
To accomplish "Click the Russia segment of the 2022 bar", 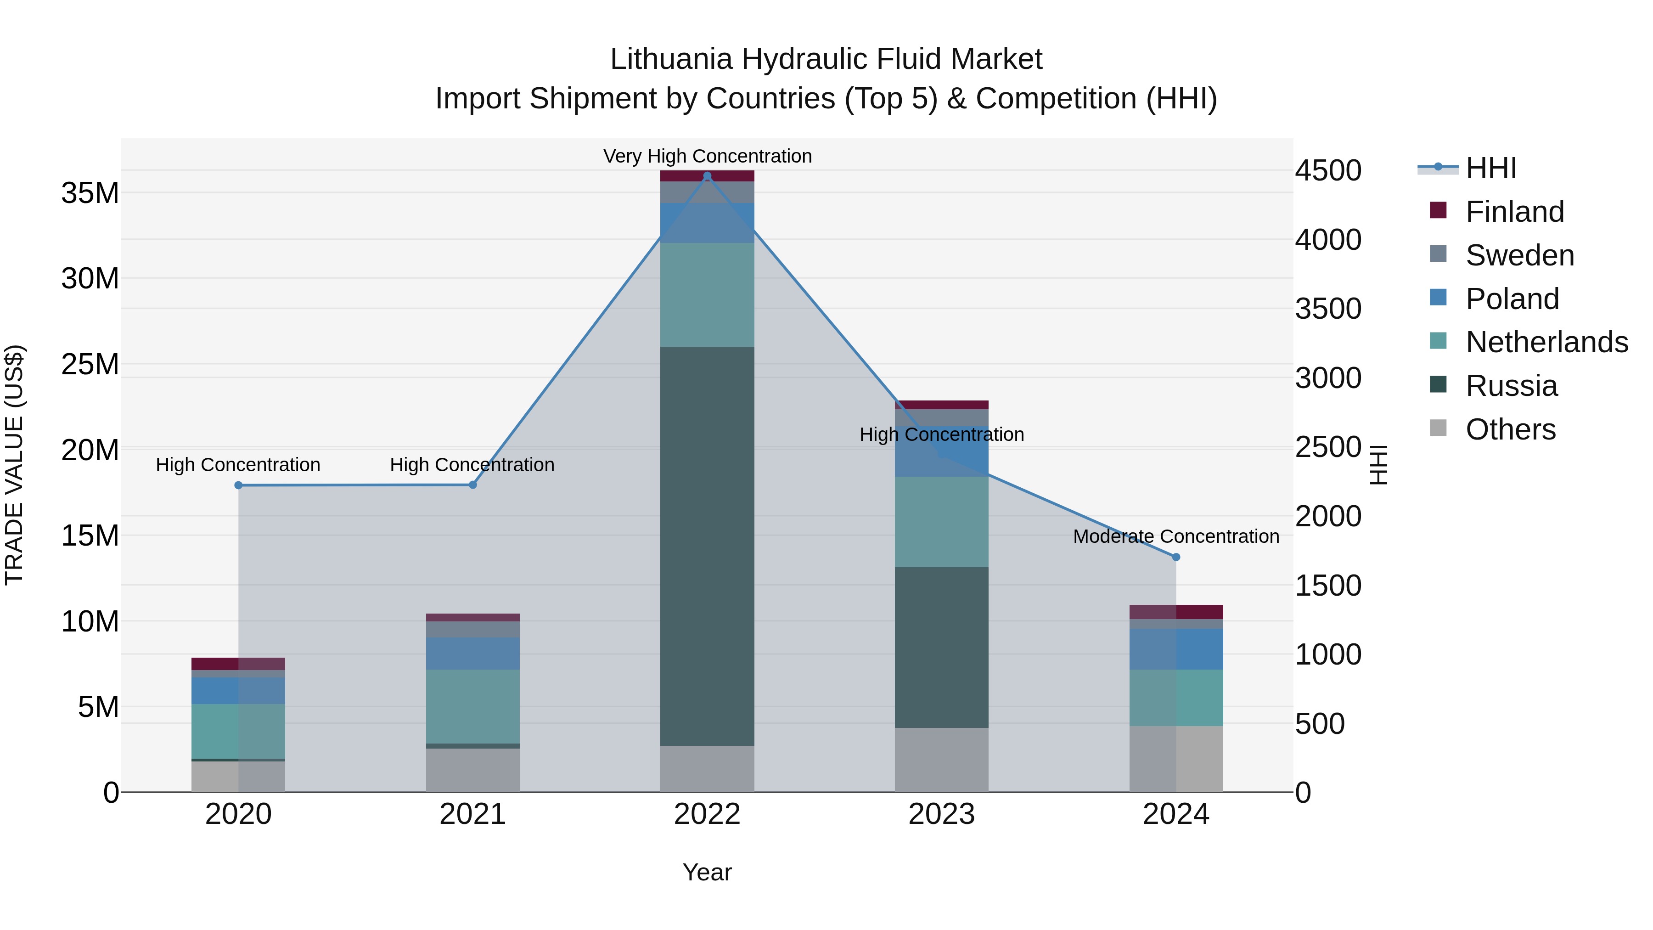I will pos(707,546).
